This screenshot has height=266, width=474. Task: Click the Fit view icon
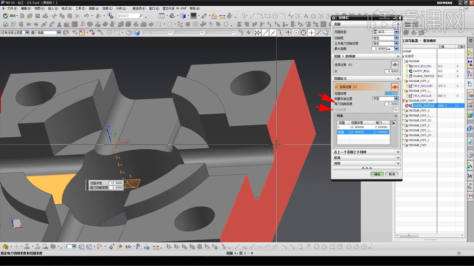161,16
